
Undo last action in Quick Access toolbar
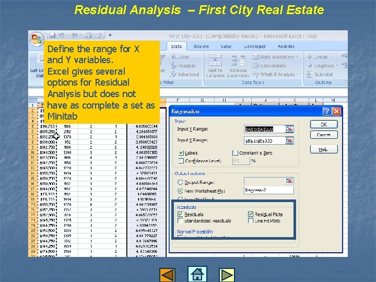pyautogui.click(x=62, y=36)
